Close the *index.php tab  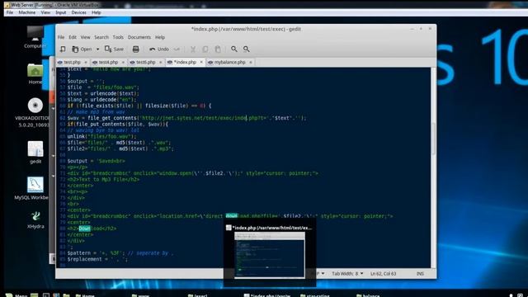point(201,63)
